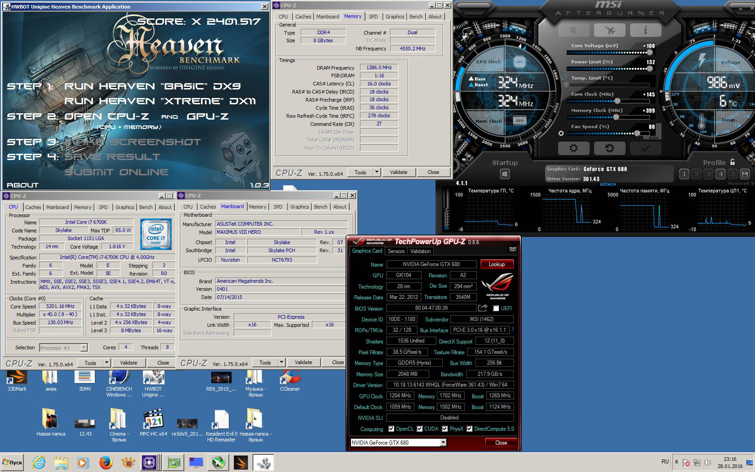Open the HWBOT Unigine desktop shortcut
Image resolution: width=755 pixels, height=472 pixels.
[153, 383]
